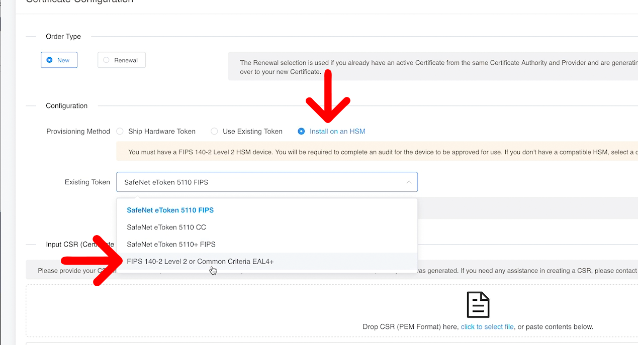Switch order type to "Renewal"

(x=121, y=59)
